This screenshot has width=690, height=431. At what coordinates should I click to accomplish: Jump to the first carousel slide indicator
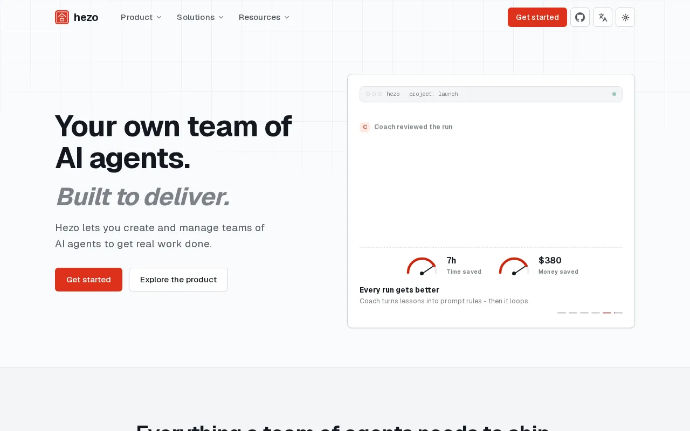pyautogui.click(x=562, y=312)
